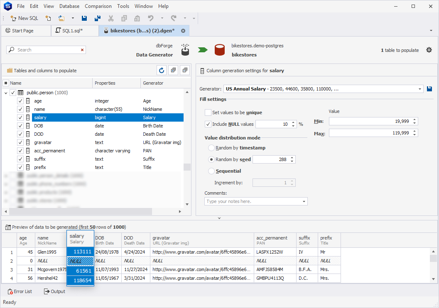Increase the NULL percentage with the stepper

tap(293, 122)
